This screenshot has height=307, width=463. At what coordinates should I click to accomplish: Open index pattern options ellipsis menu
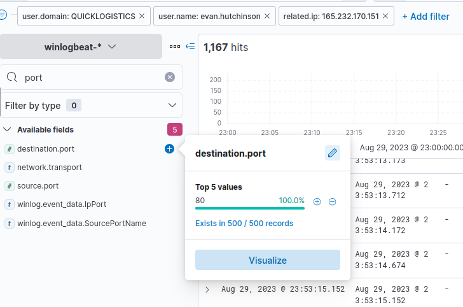click(175, 46)
